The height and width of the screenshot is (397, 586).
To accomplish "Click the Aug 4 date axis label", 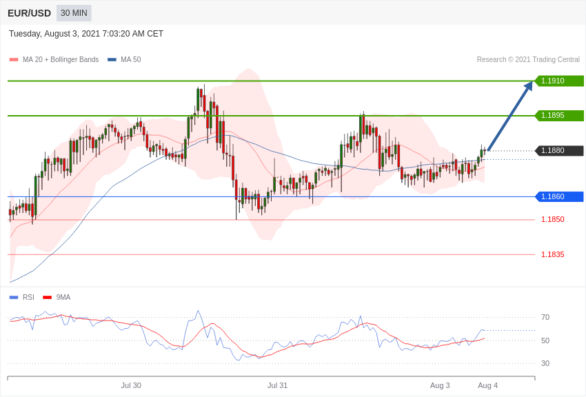I will pyautogui.click(x=487, y=386).
